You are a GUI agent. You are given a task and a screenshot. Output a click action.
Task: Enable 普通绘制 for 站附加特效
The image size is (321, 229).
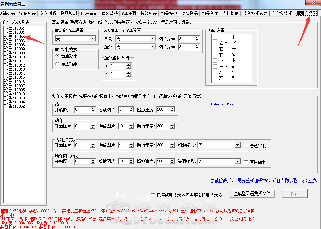click(x=246, y=146)
